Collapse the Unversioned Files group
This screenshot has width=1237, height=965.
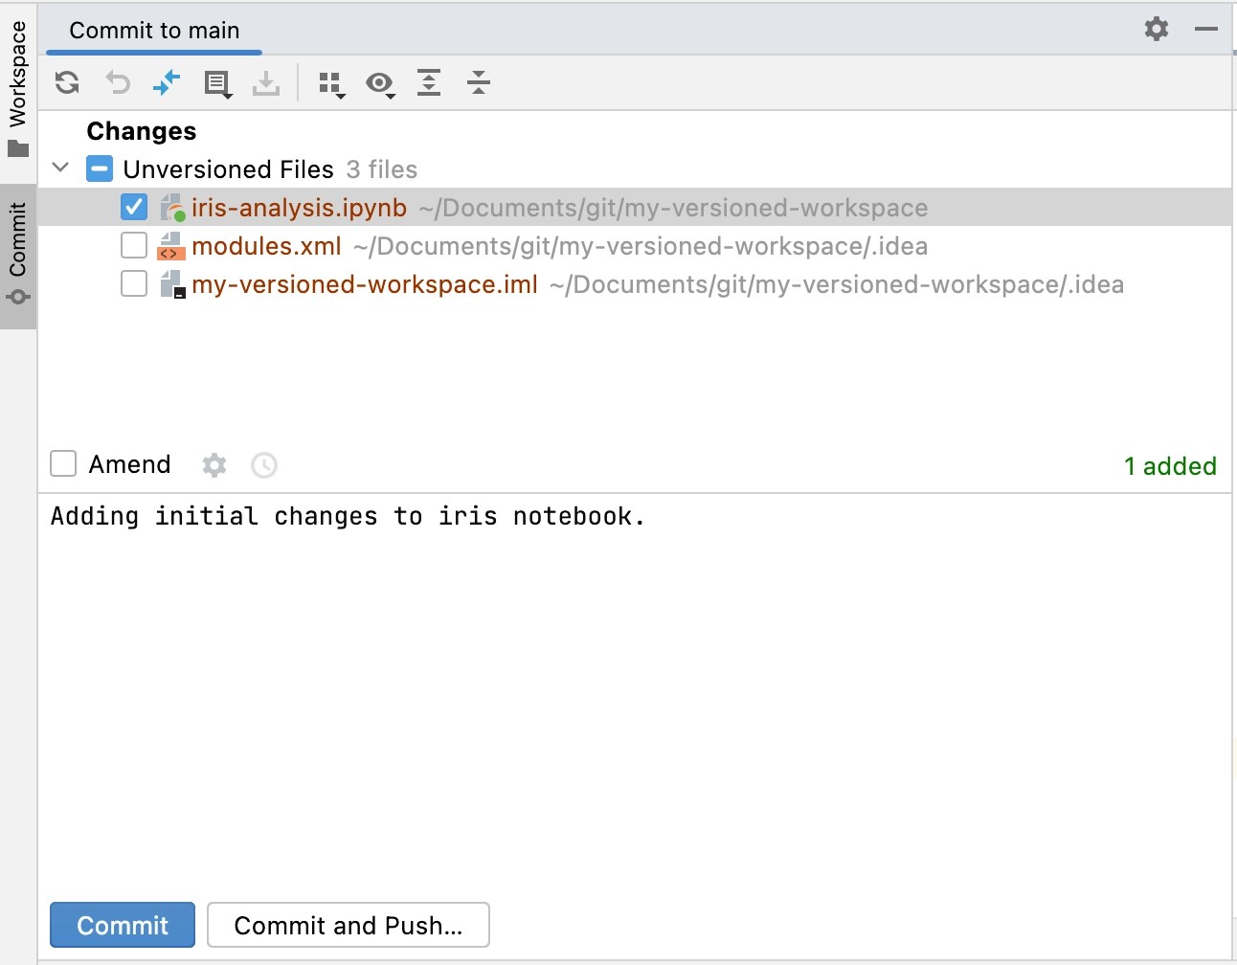[x=60, y=168]
